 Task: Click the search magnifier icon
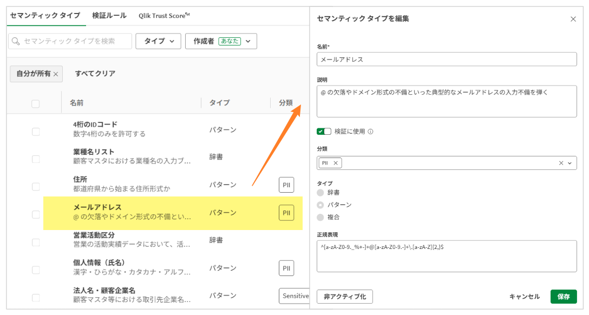pyautogui.click(x=16, y=41)
